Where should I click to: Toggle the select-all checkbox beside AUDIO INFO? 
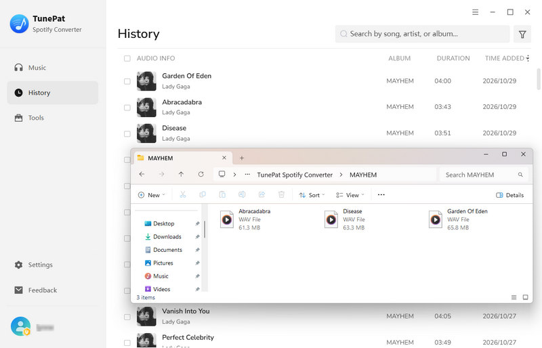coord(127,58)
